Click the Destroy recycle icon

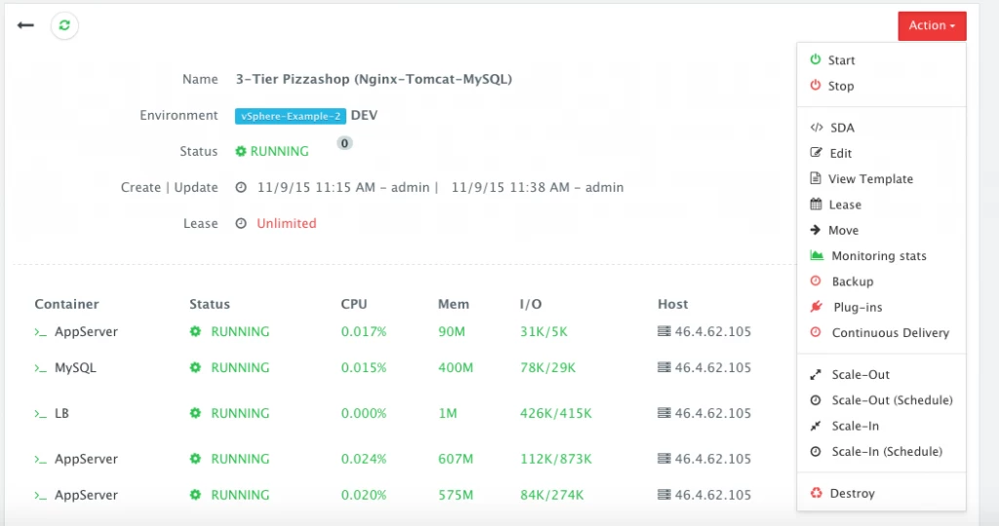click(817, 492)
